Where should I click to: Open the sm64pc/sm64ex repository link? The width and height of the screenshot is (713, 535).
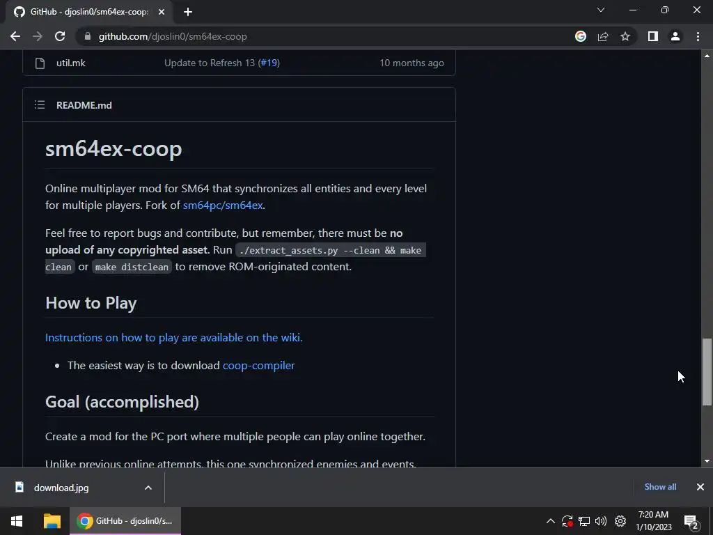pos(223,206)
